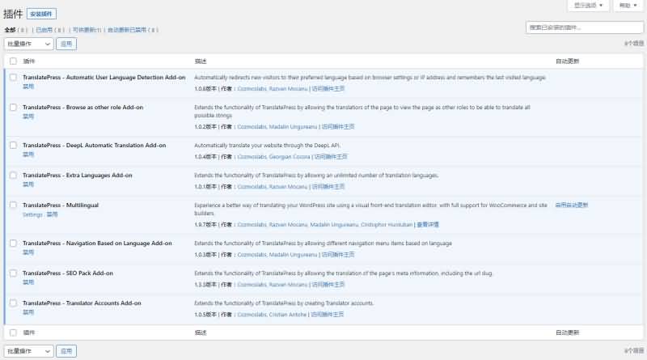
Task: Click the 描述 column label in table footer
Action: point(201,332)
